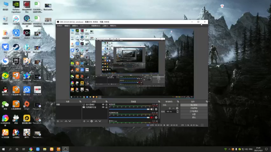This screenshot has width=271, height=152.
Task: Open transition properties gear icon
Action: click(177, 108)
